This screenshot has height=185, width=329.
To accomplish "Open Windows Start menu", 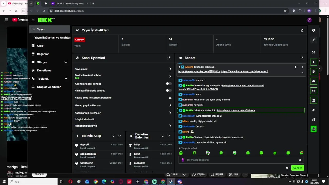I will (x=4, y=182).
